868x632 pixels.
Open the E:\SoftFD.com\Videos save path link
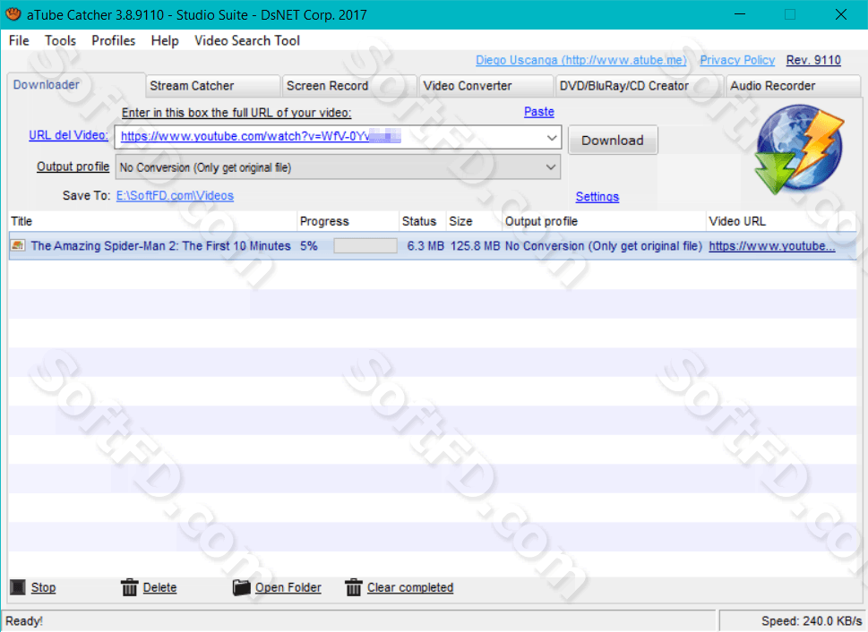tap(175, 195)
